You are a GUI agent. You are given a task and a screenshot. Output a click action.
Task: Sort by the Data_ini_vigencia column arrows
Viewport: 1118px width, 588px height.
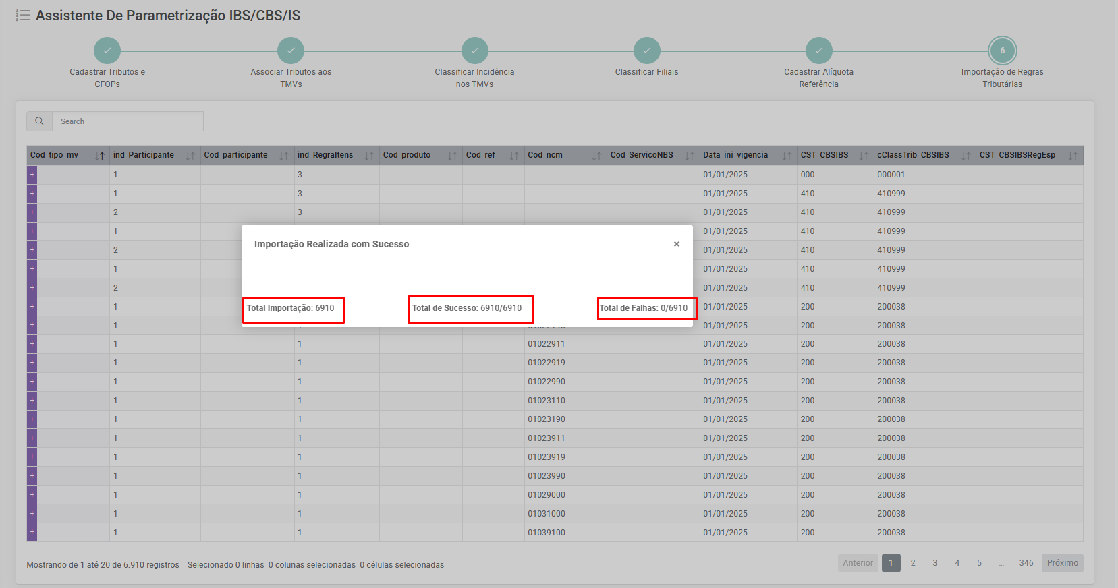[787, 156]
